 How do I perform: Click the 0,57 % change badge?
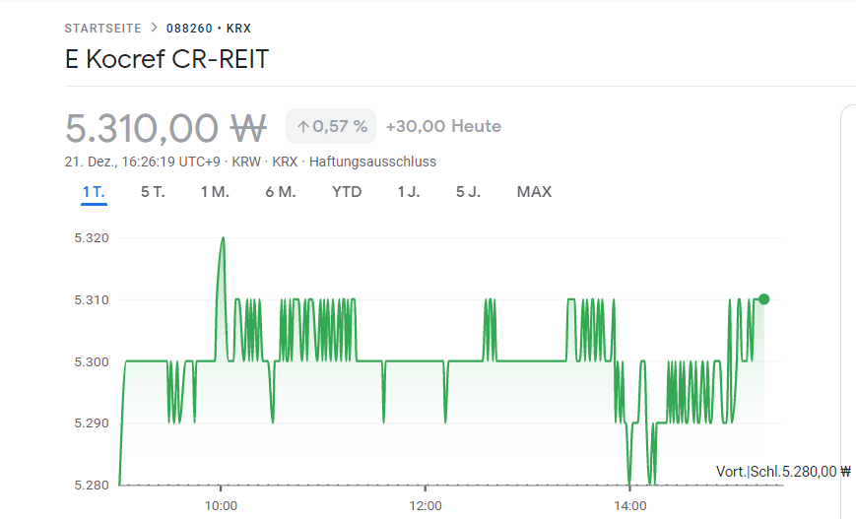point(331,126)
